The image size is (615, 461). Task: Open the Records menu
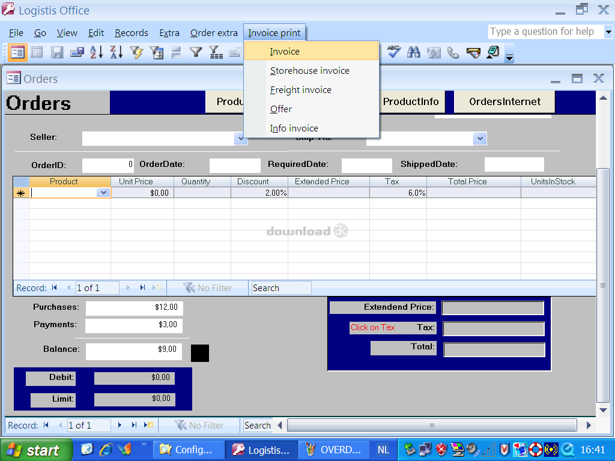(132, 33)
